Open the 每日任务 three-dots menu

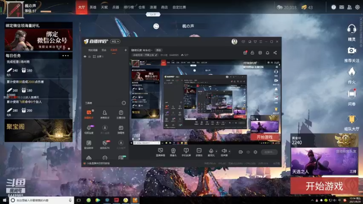tap(65, 56)
